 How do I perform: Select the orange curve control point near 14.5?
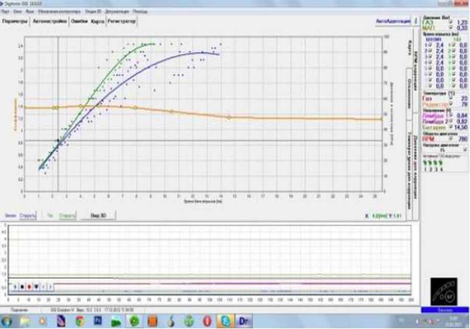click(228, 117)
